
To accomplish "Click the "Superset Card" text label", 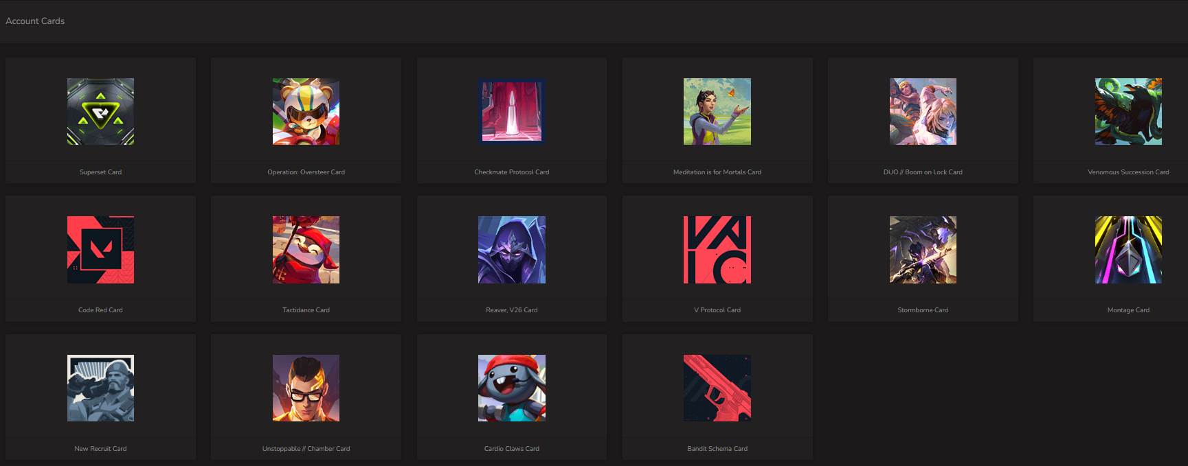I will coord(100,172).
